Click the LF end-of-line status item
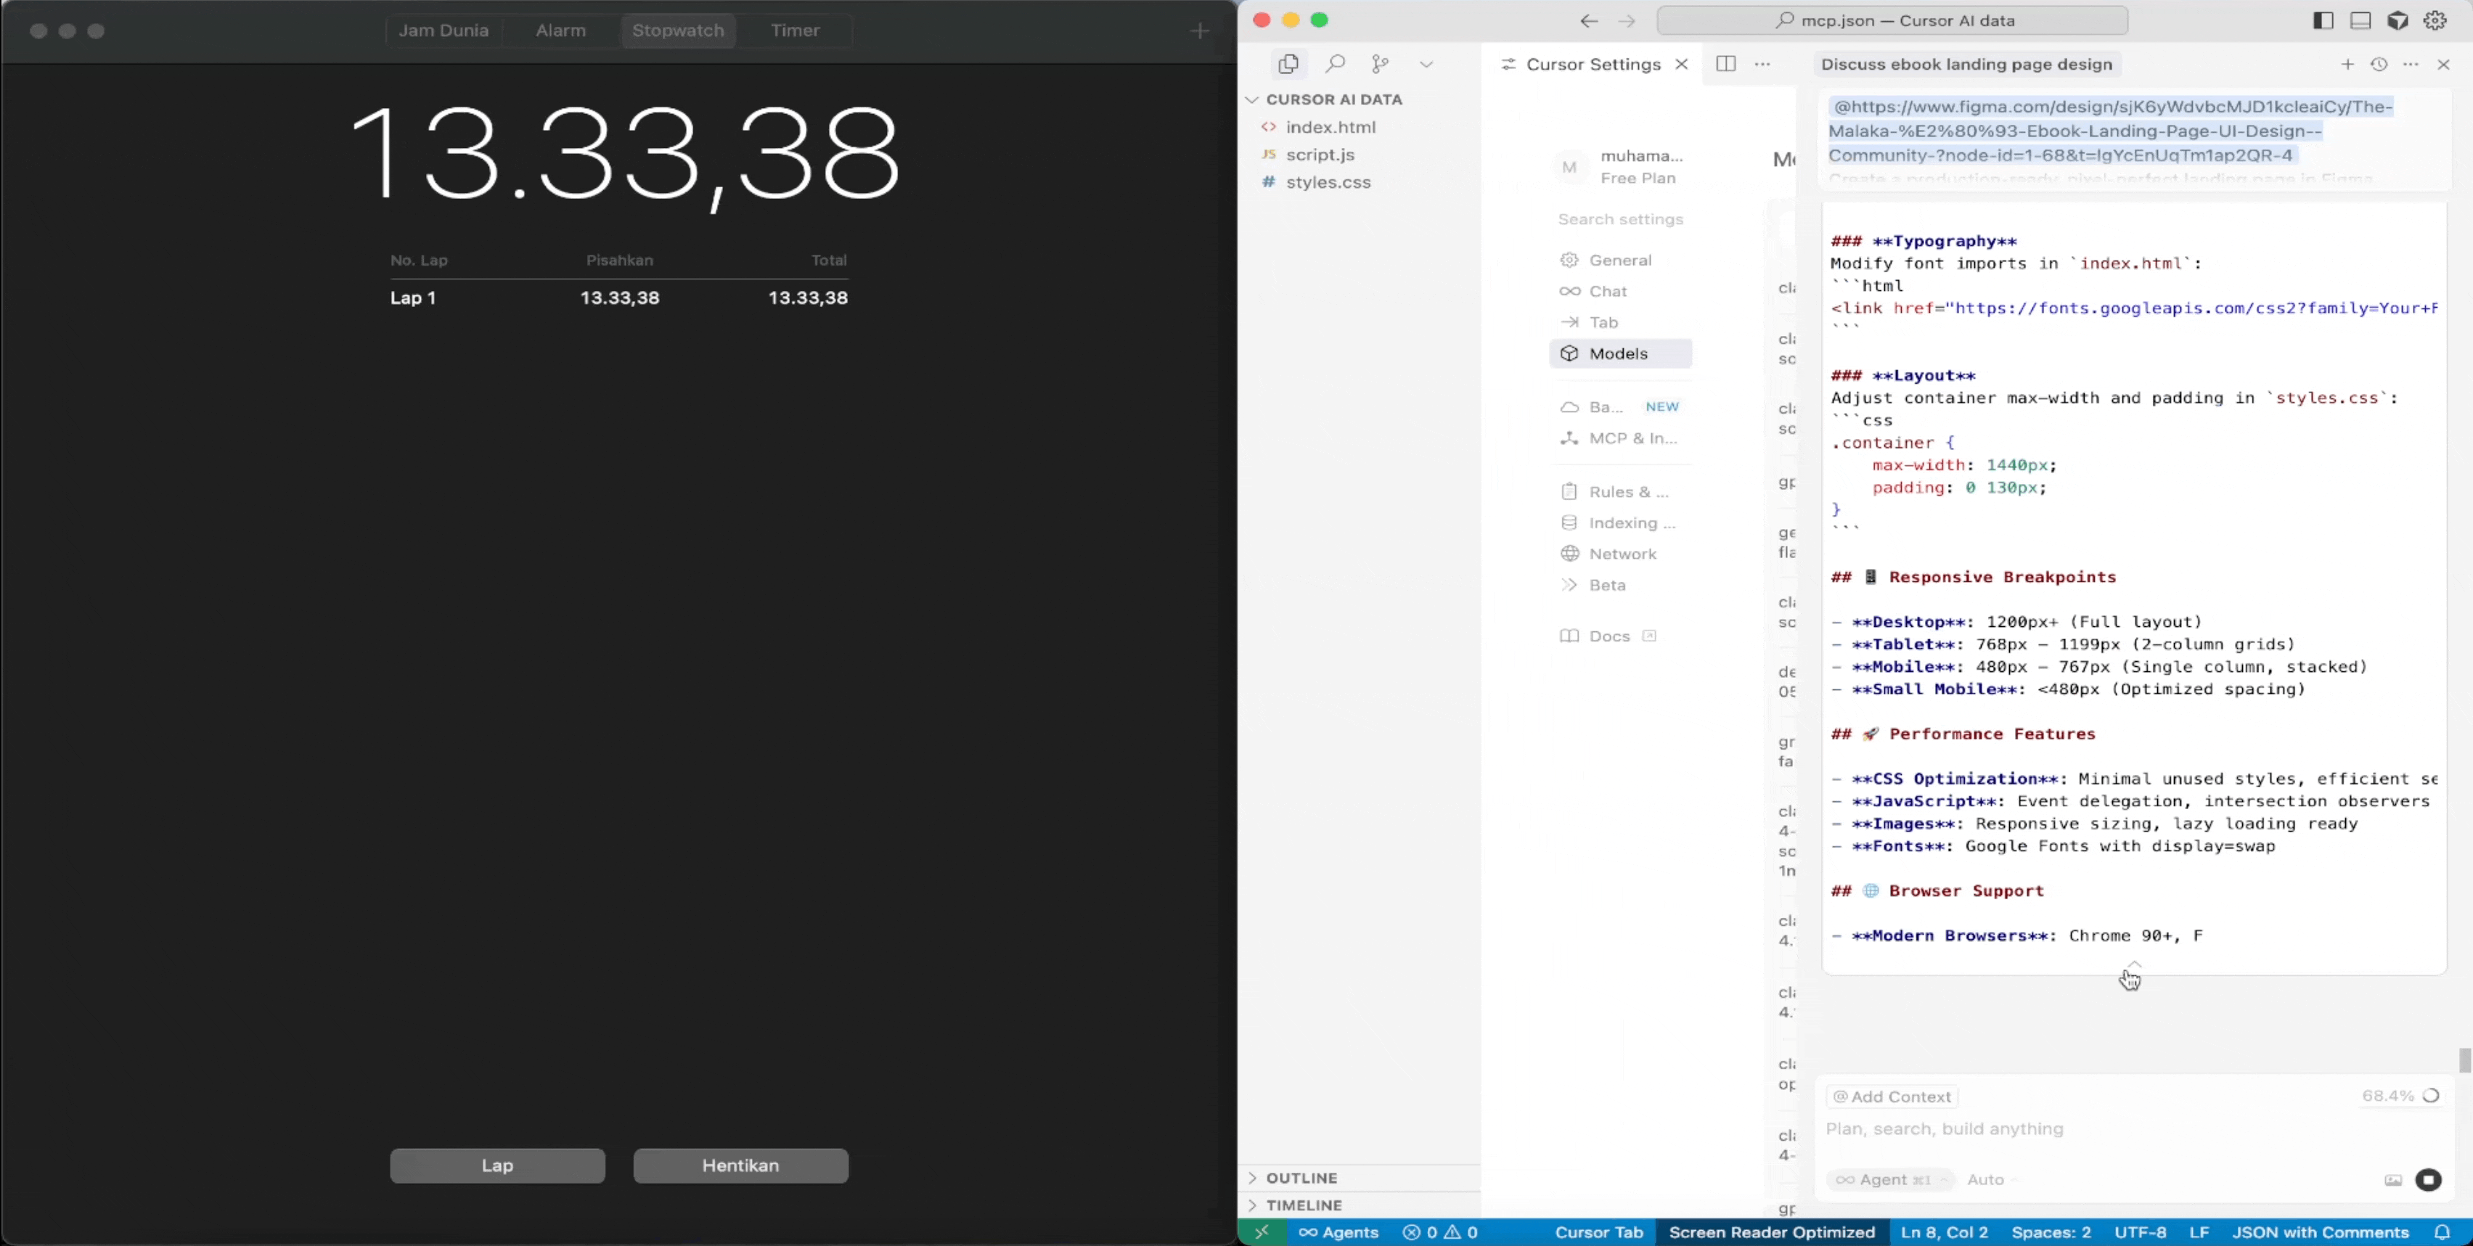Screen dimensions: 2473x1246 2199,1232
